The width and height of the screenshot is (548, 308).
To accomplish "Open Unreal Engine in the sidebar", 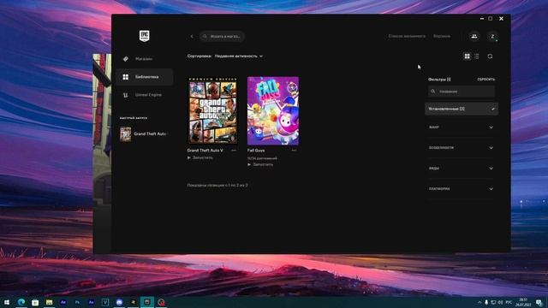I will coord(144,95).
